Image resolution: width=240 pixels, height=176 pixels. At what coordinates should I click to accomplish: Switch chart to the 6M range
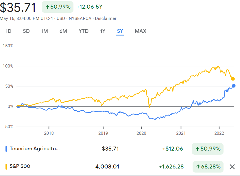tap(63, 31)
